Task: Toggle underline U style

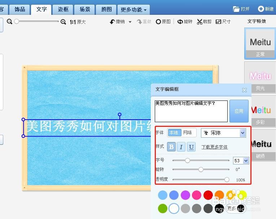Action: [x=191, y=147]
